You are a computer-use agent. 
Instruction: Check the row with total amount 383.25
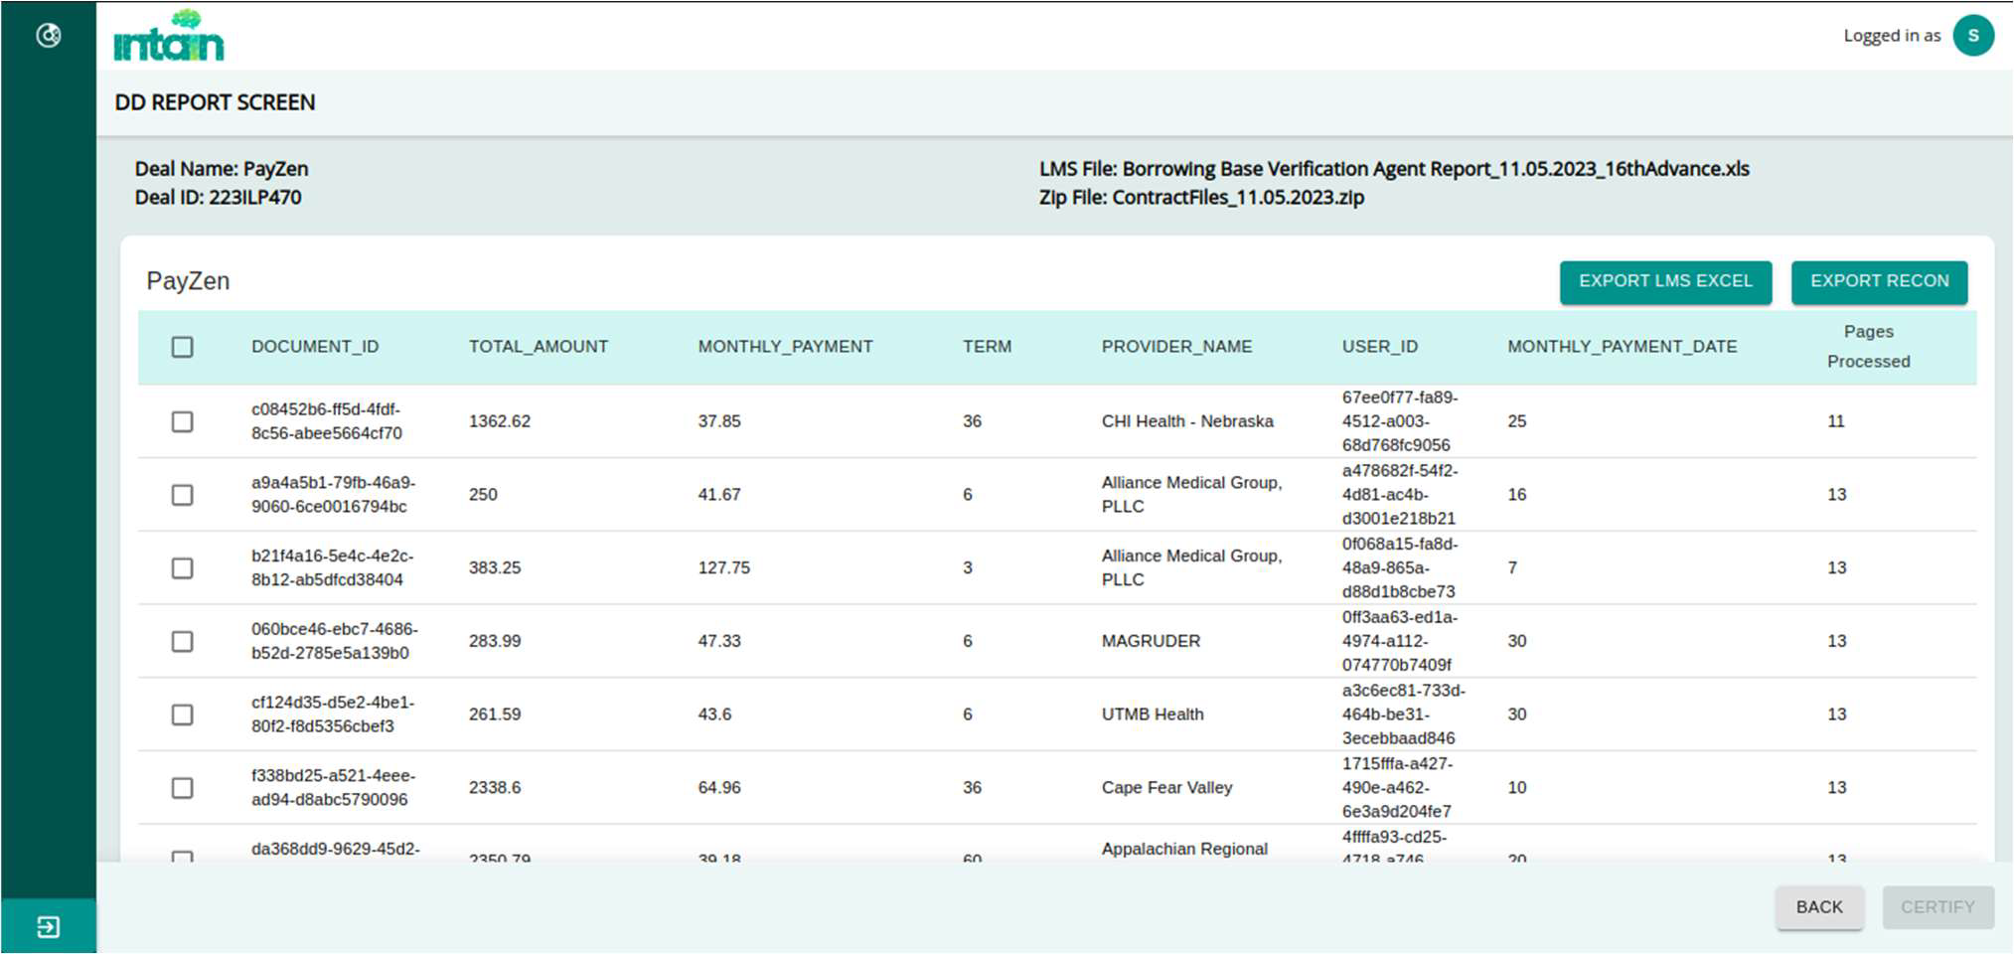[182, 567]
